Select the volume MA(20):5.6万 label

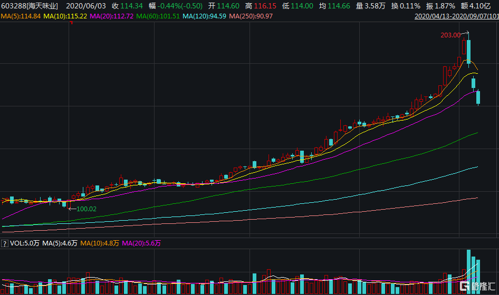pos(141,243)
